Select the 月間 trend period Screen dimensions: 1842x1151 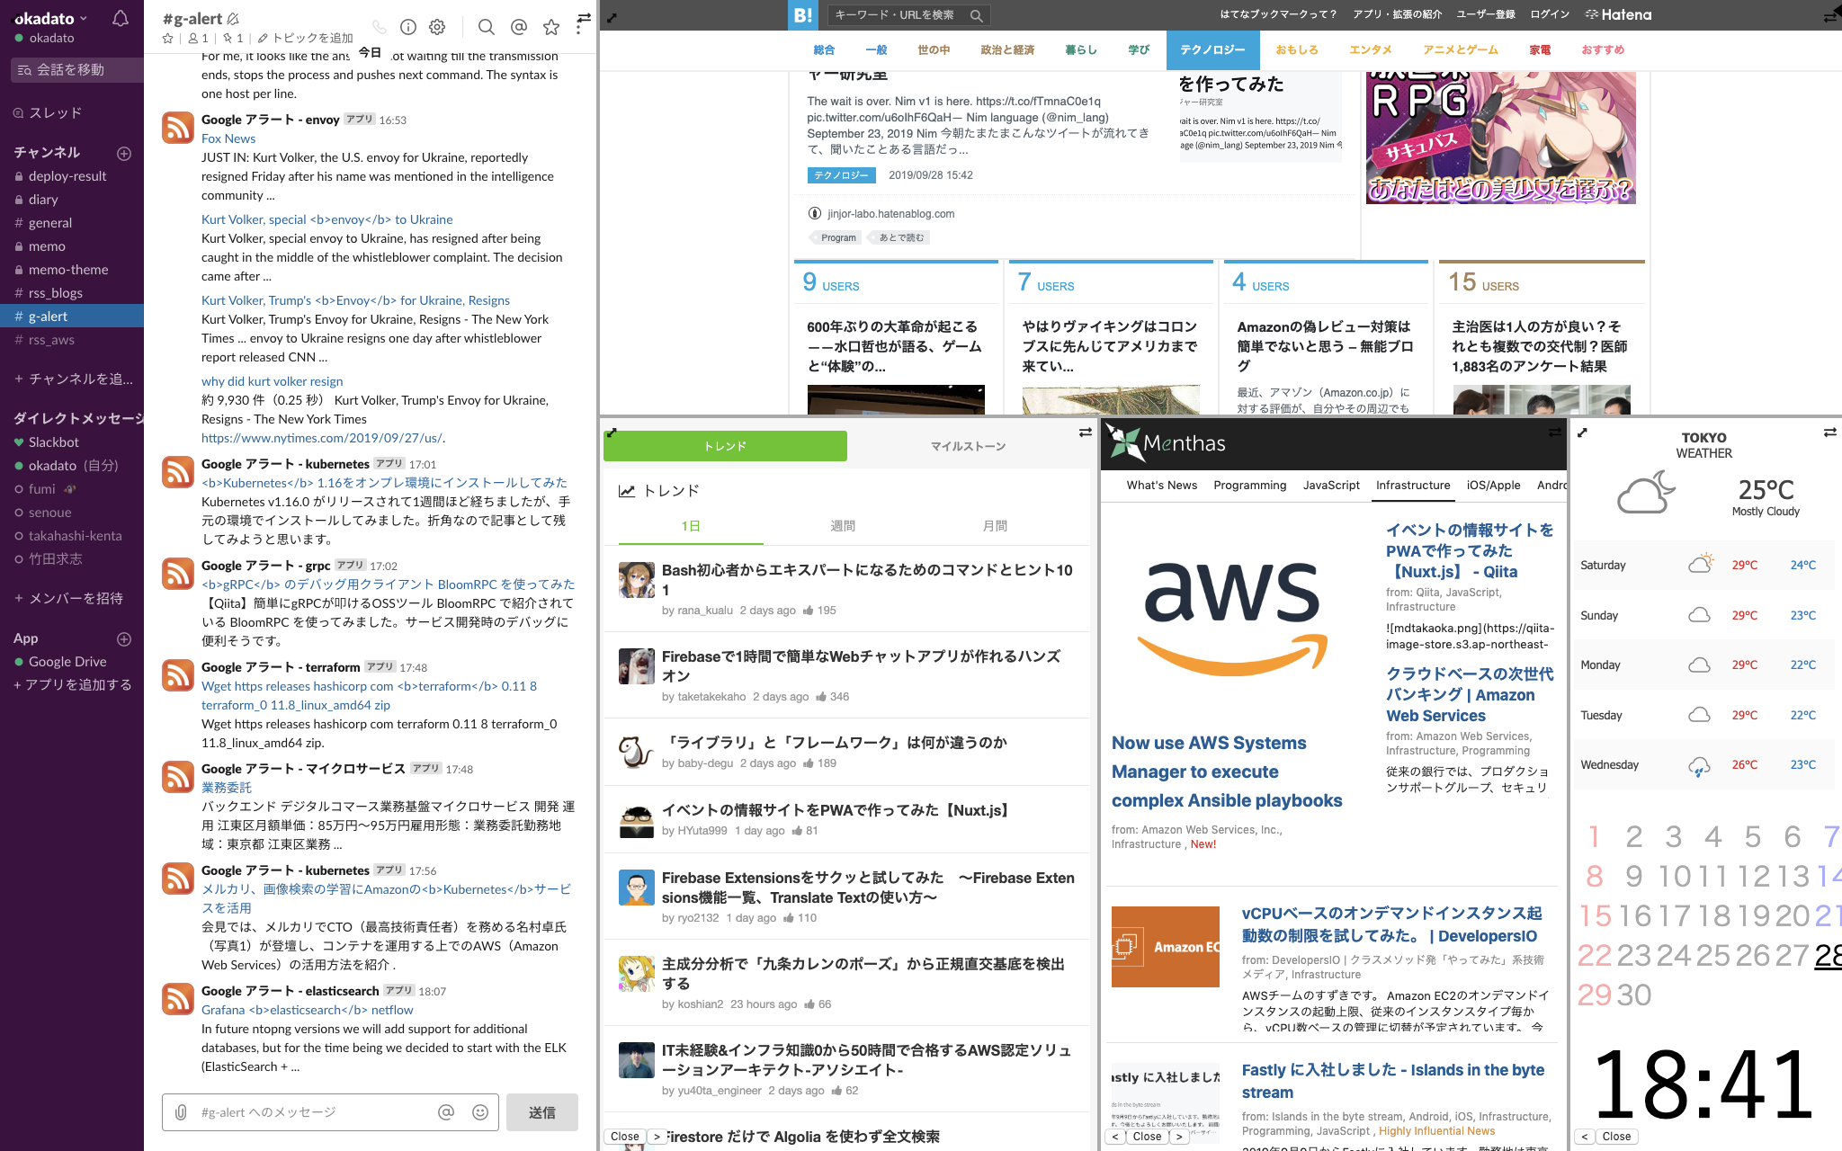coord(995,525)
